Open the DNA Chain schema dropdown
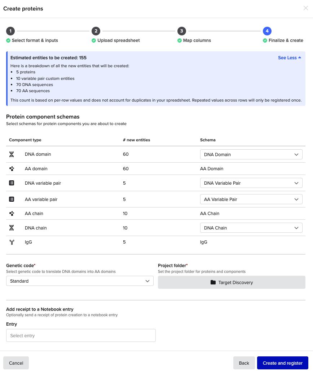This screenshot has width=313, height=373. (251, 228)
